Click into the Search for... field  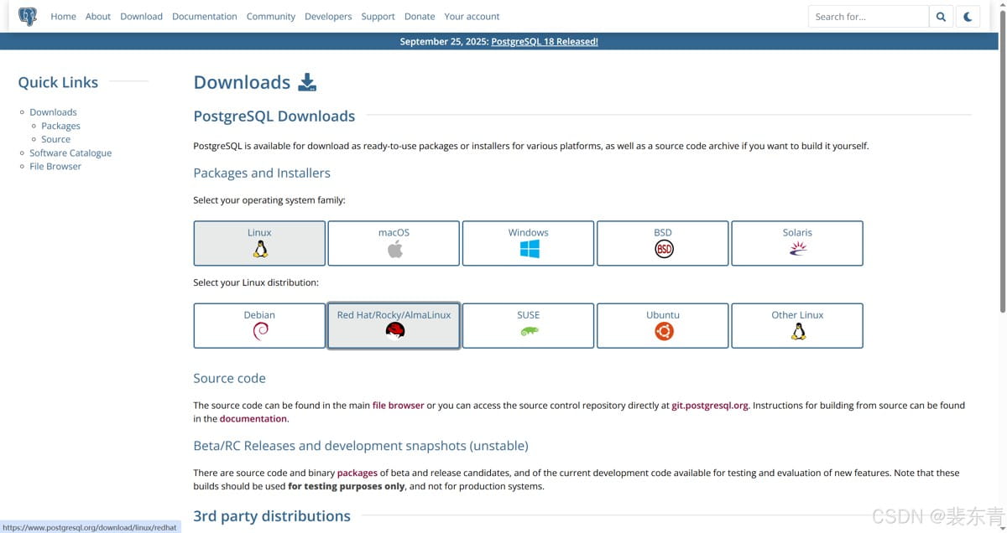868,16
